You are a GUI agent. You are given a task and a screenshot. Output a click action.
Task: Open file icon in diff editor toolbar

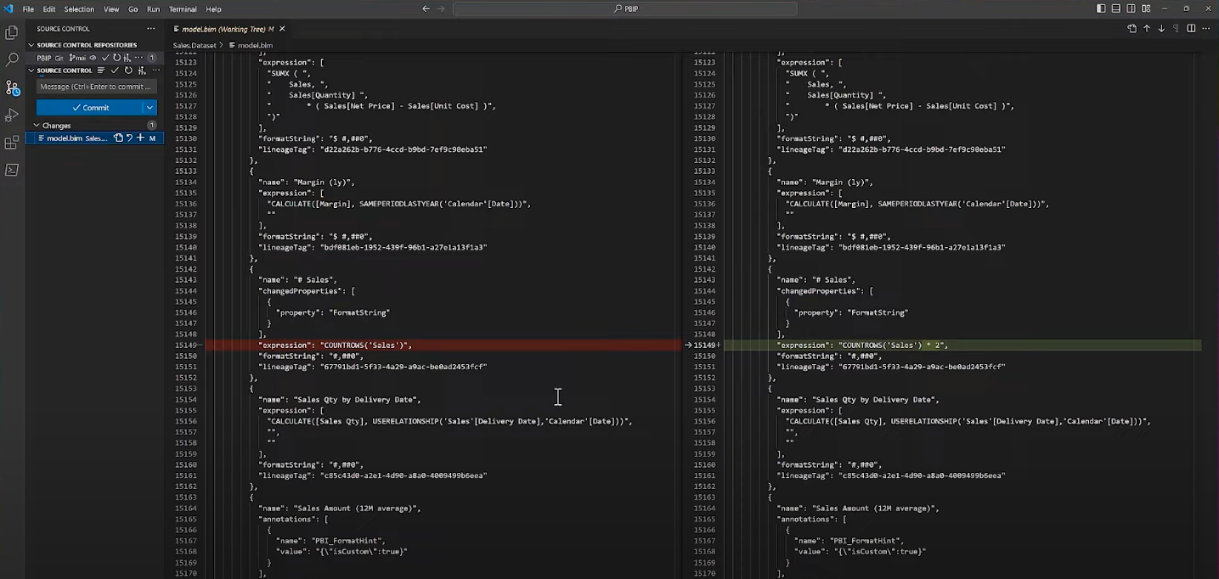tap(1132, 29)
